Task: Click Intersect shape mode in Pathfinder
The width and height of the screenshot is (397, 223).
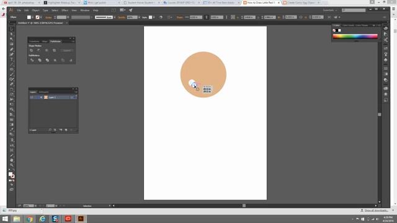Action: click(47, 50)
